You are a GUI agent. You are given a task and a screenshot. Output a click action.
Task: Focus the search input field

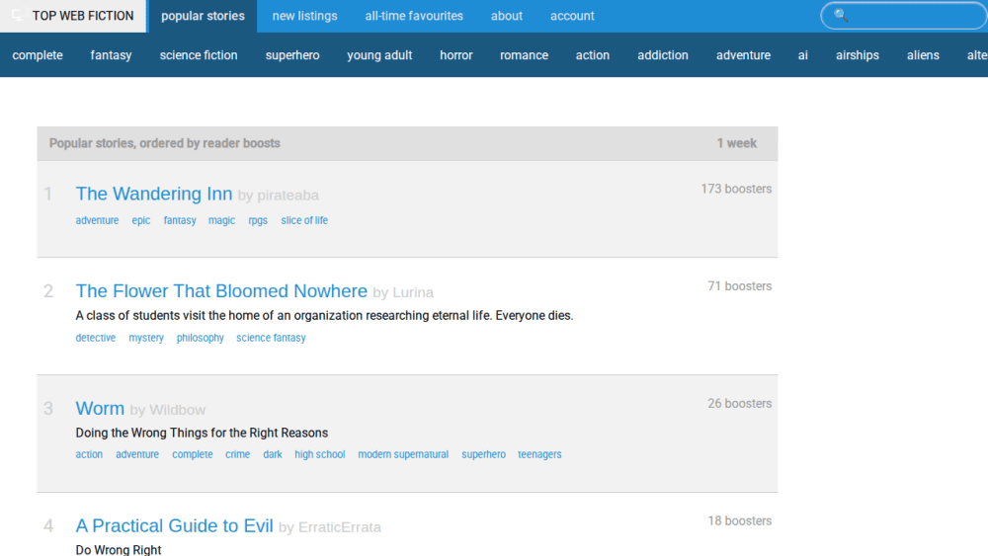[x=904, y=15]
